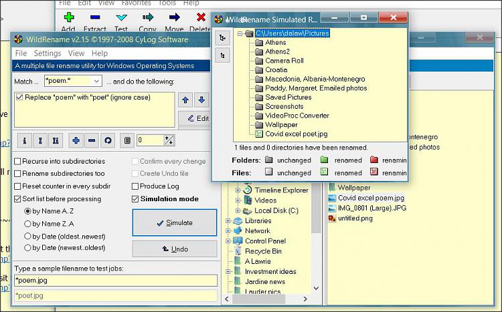Select Control Panel in the background folder tree
The width and height of the screenshot is (502, 312).
point(265,241)
